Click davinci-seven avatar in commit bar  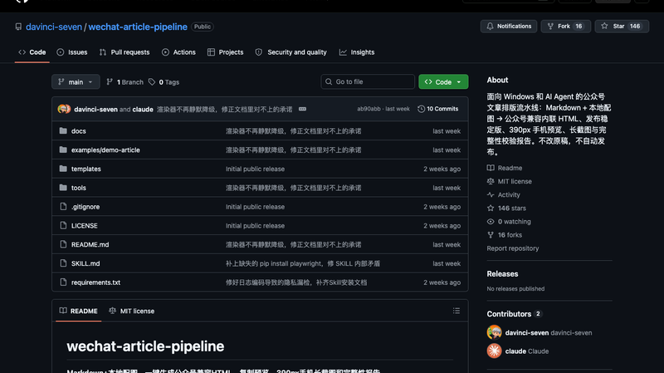(64, 109)
